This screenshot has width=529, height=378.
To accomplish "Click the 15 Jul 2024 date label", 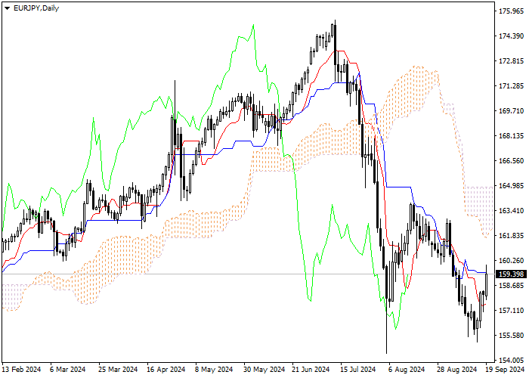I will tap(358, 370).
